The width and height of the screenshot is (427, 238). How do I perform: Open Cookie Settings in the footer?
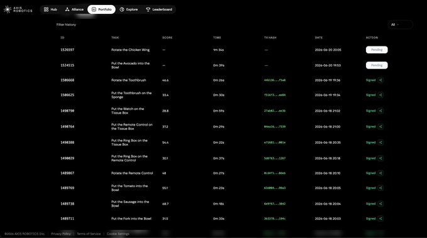(x=118, y=234)
